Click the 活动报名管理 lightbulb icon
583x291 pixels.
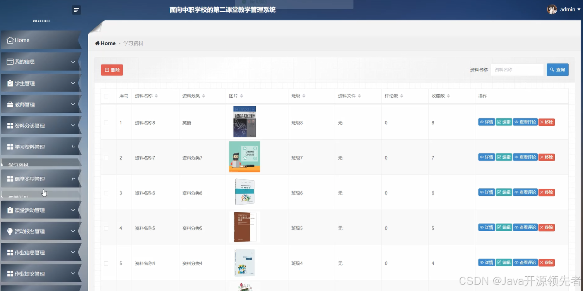tap(10, 231)
